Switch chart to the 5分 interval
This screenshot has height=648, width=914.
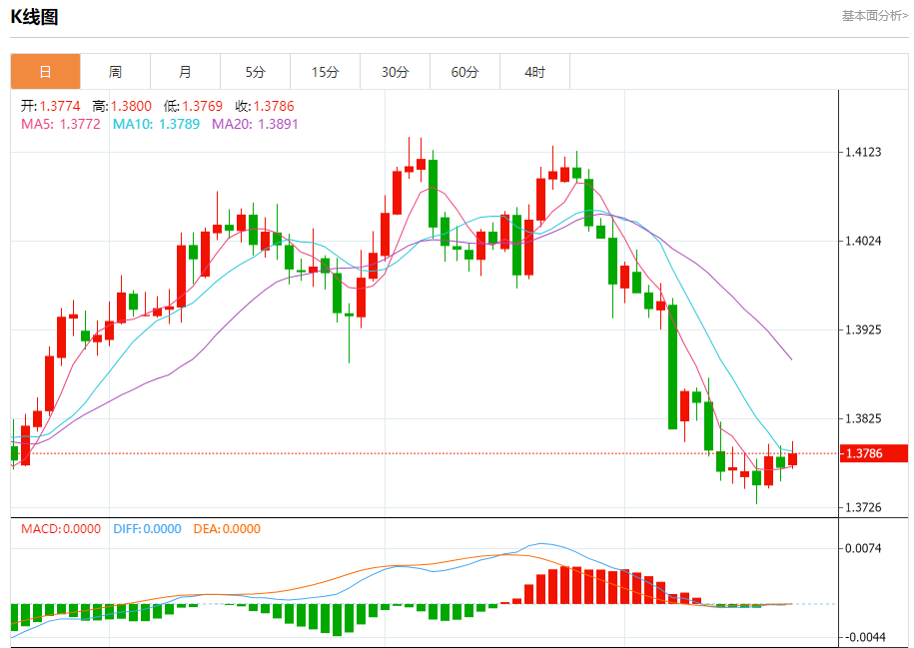(x=255, y=72)
